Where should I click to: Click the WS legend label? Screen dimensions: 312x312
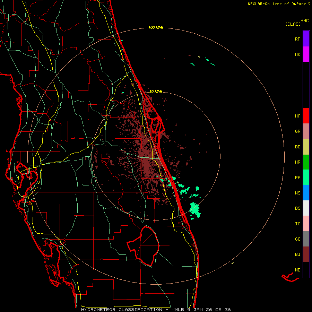(297, 193)
